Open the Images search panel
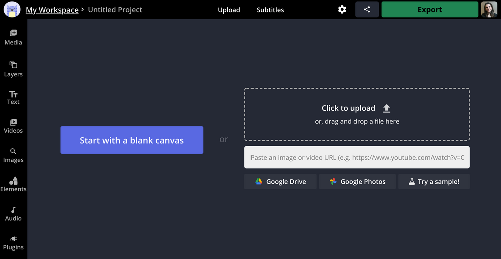The height and width of the screenshot is (259, 501). pos(13,155)
